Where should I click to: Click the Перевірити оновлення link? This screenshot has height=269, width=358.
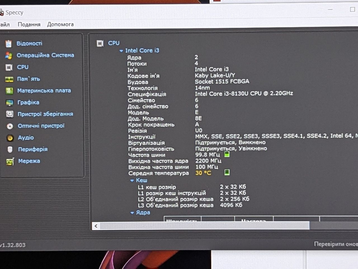click(x=336, y=244)
